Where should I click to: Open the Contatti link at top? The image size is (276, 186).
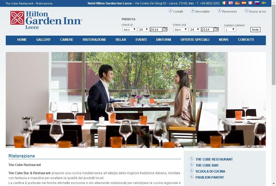178,12
